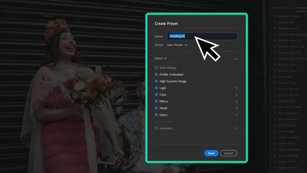Uncheck High Dynamic Range
This screenshot has width=307, height=173.
[x=156, y=81]
